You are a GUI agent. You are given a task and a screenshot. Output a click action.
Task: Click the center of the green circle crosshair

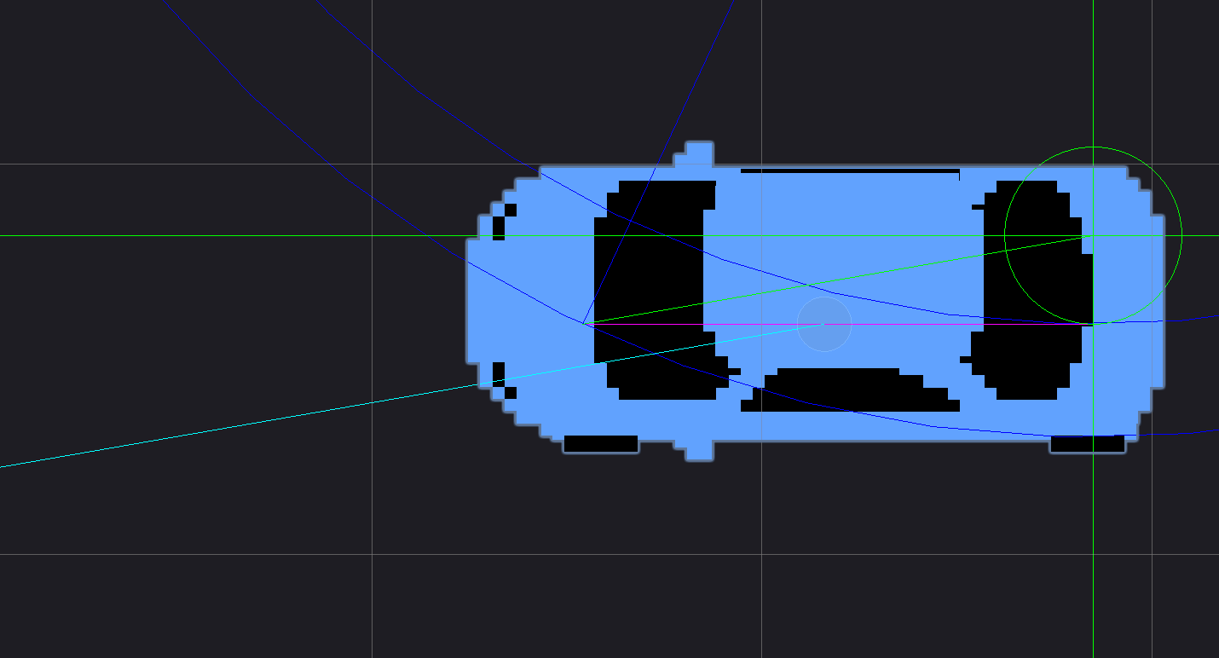pos(1093,236)
